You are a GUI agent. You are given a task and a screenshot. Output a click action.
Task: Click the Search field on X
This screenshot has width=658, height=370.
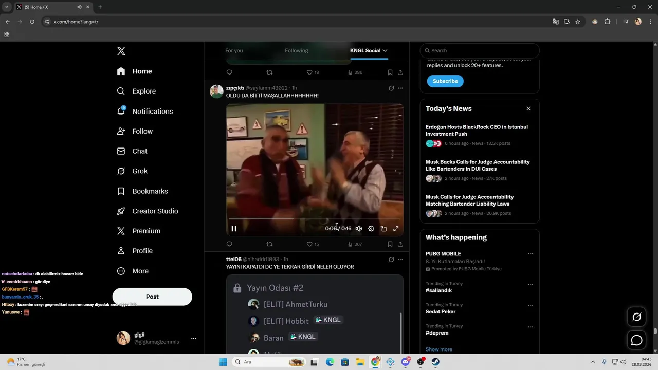pos(480,50)
